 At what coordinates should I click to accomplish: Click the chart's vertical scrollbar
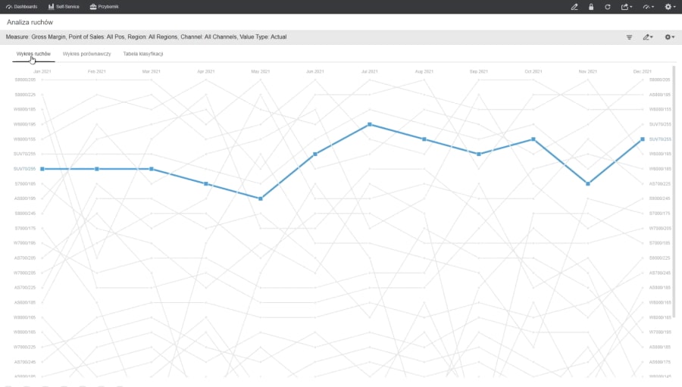point(674,189)
